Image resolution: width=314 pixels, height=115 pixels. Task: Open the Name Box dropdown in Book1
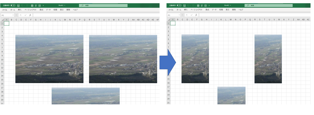click(13, 15)
